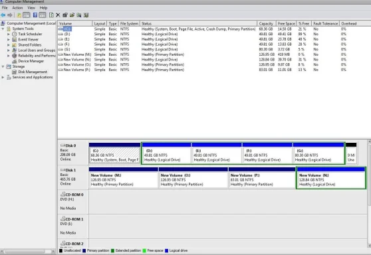Sort by the Free Space column header
Image resolution: width=371 pixels, height=255 pixels.
[286, 24]
